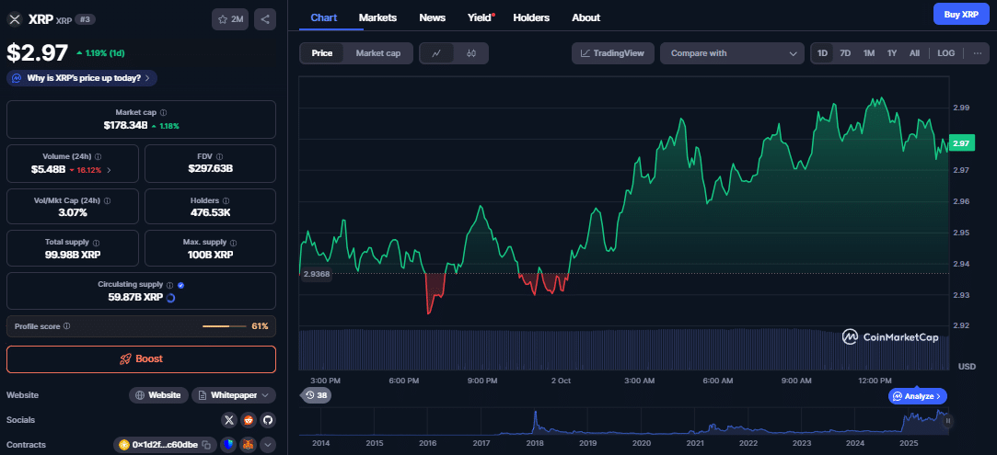Viewport: 997px width, 455px height.
Task: Open the Market cap info tooltip icon
Action: click(164, 112)
